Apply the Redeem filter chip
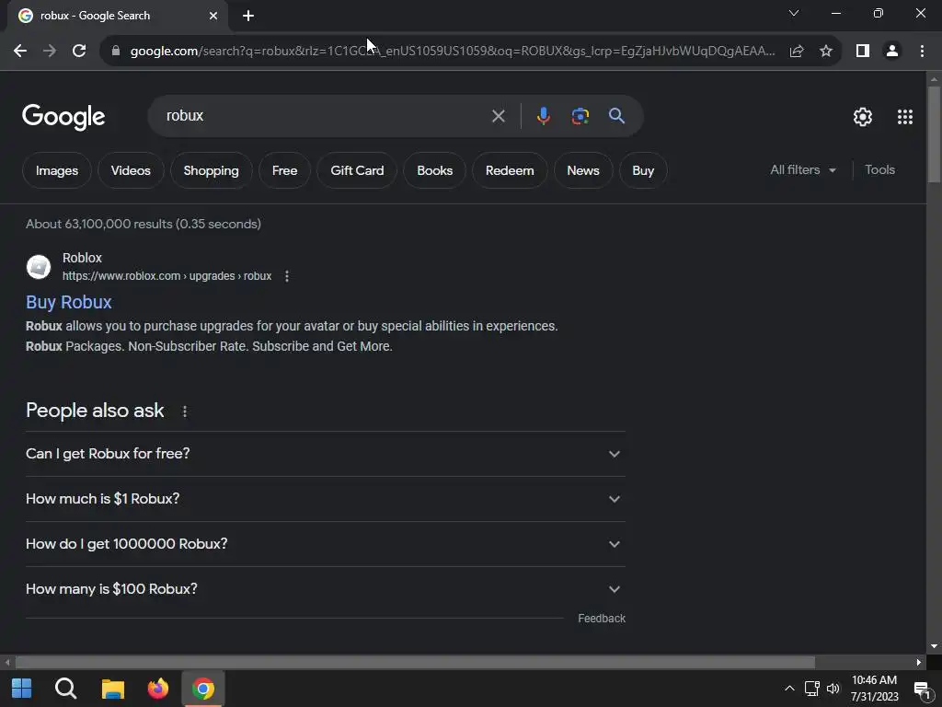 [510, 170]
